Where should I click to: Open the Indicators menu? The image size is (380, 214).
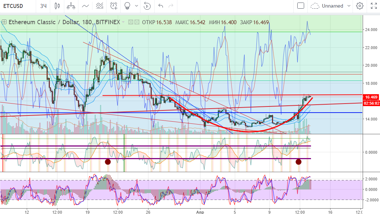(85, 6)
